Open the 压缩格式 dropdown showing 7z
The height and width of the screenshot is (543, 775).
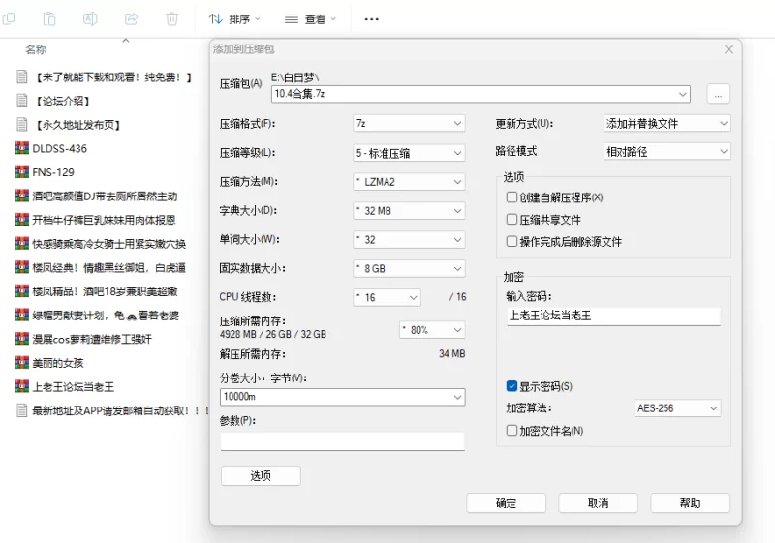tap(408, 124)
